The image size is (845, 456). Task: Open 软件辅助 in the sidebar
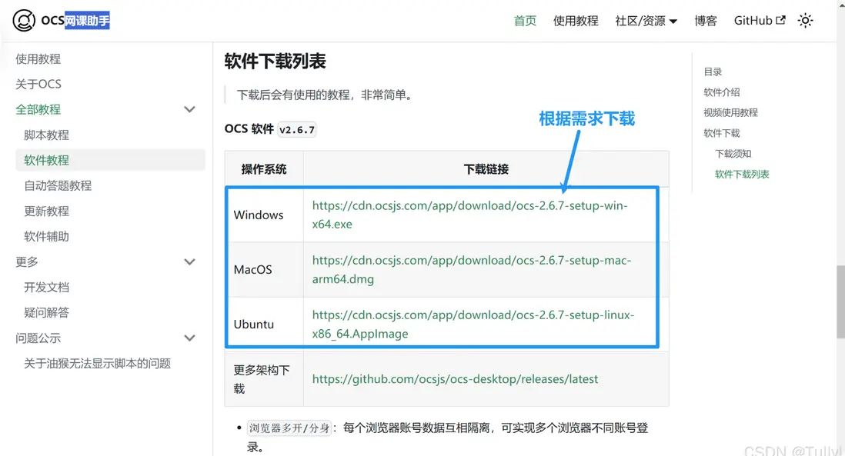[46, 236]
